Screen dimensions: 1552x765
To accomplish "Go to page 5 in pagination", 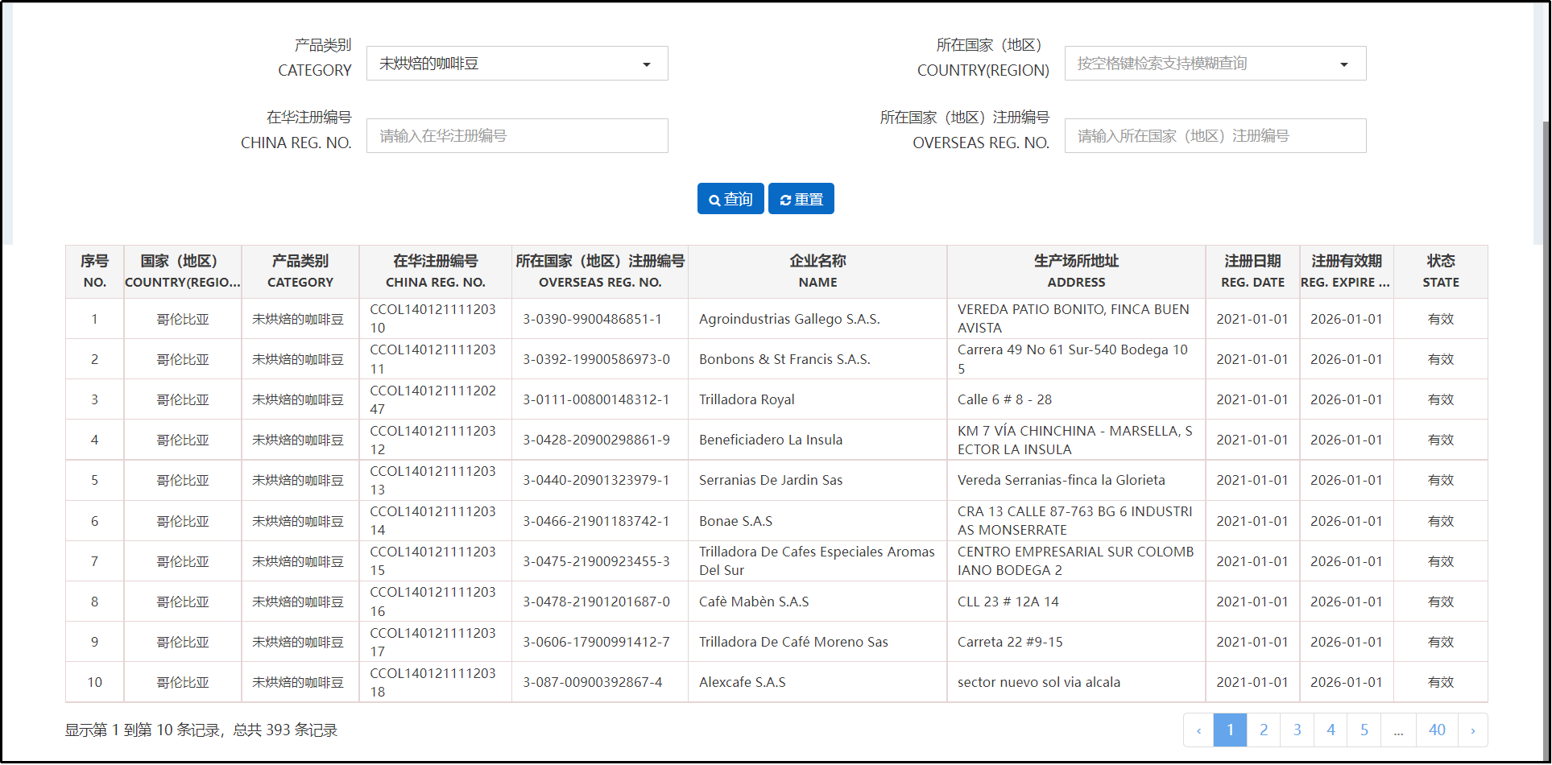I will coord(1364,730).
